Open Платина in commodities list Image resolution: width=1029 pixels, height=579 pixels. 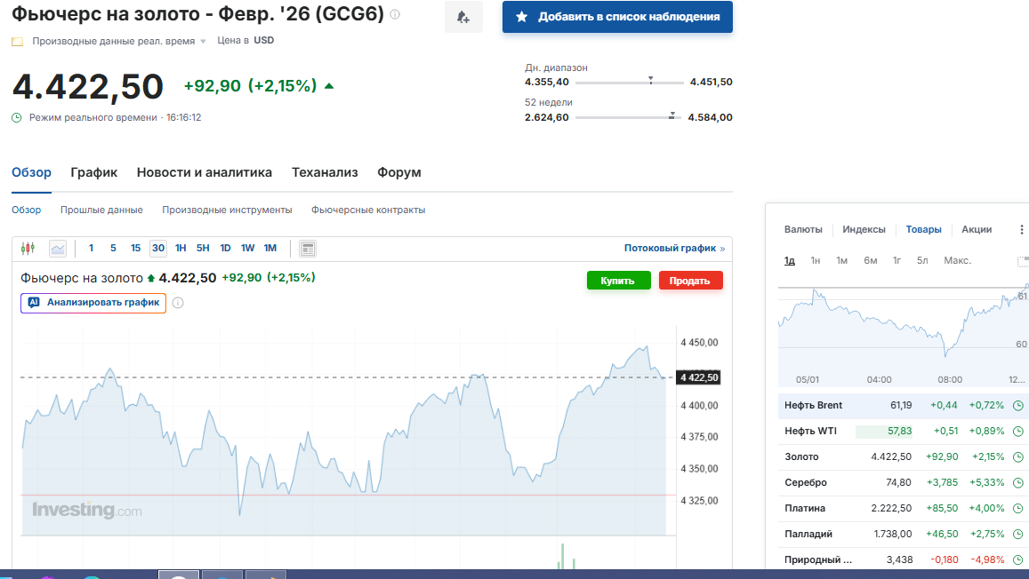pyautogui.click(x=805, y=508)
